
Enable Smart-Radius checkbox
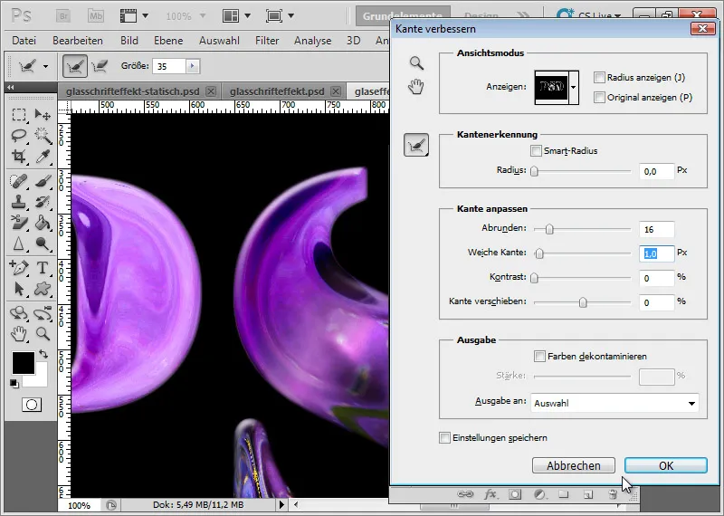536,150
